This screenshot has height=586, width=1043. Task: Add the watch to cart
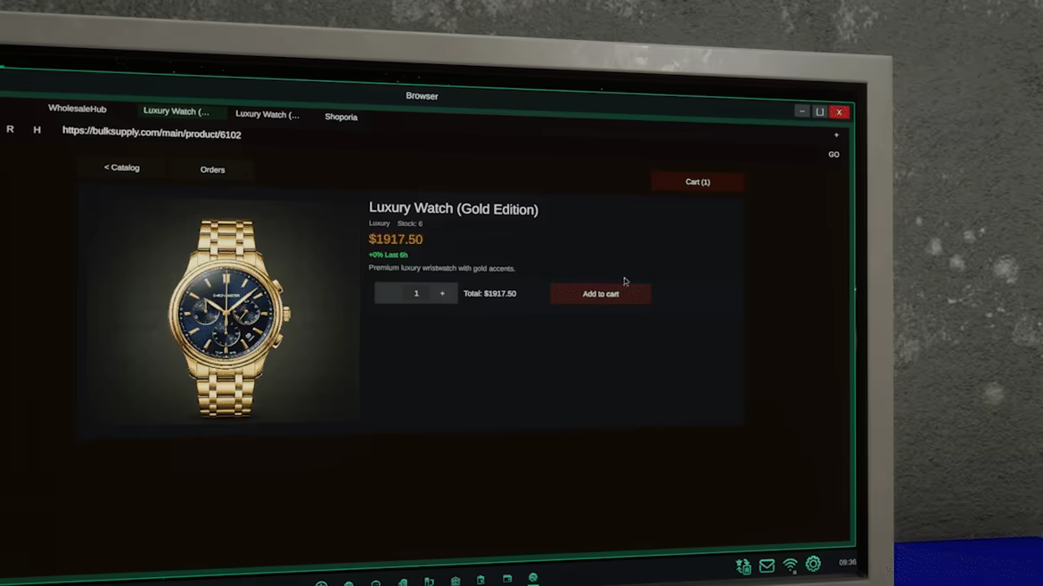600,294
